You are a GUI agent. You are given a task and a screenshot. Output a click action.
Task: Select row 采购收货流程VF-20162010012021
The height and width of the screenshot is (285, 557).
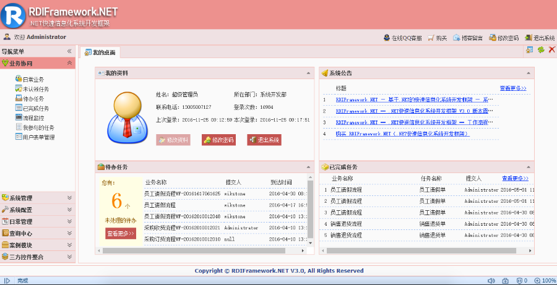click(x=225, y=228)
